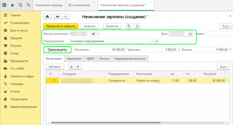233x125 pixels.
Task: Click the month stepper arrows
Action: pyautogui.click(x=98, y=34)
